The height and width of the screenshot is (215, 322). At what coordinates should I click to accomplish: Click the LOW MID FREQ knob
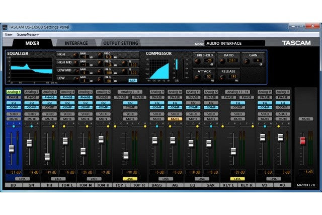point(100,71)
